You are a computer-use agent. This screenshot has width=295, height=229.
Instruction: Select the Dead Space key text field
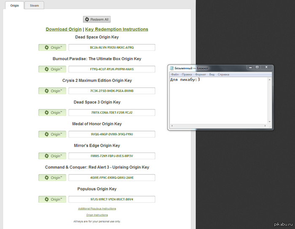(112, 47)
